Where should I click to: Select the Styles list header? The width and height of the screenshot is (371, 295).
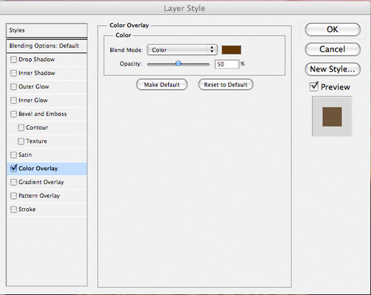coord(47,30)
